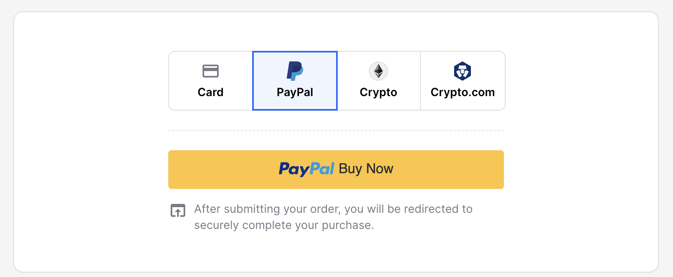
Task: Click the "Buy Now" text
Action: pos(366,168)
